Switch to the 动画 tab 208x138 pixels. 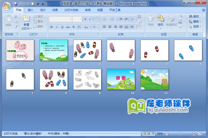(55, 10)
